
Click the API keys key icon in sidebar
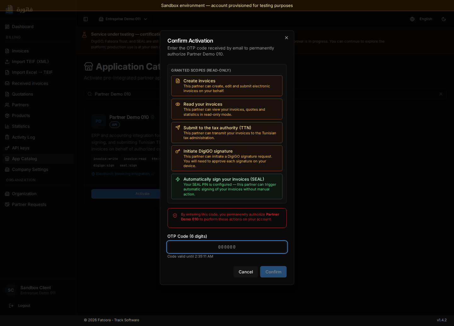point(7,148)
